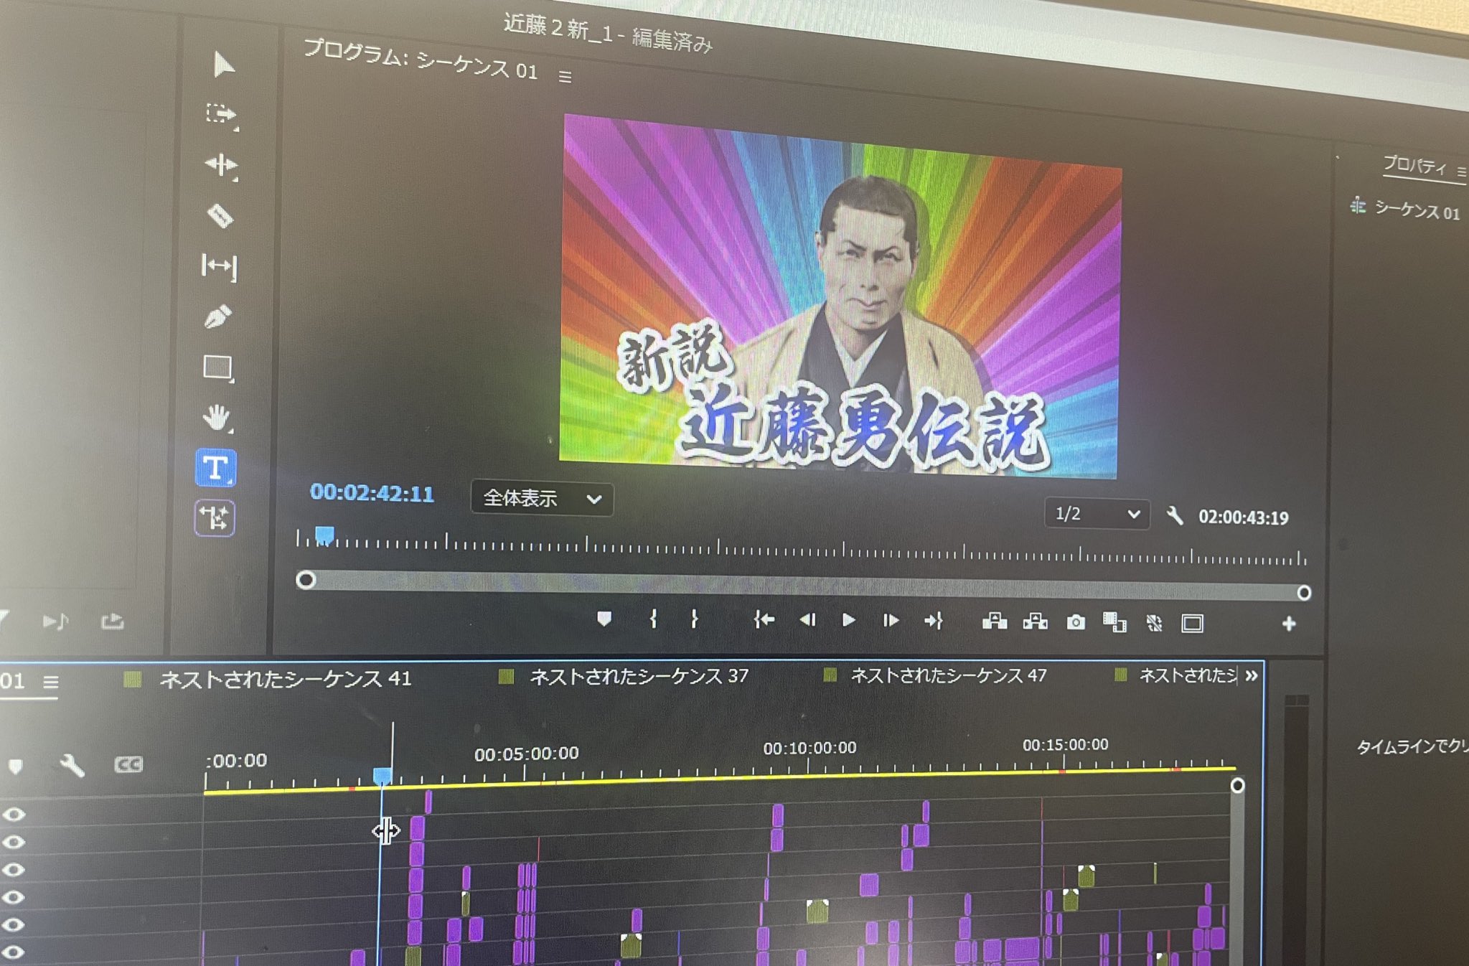Select the Selection arrow tool

click(224, 65)
